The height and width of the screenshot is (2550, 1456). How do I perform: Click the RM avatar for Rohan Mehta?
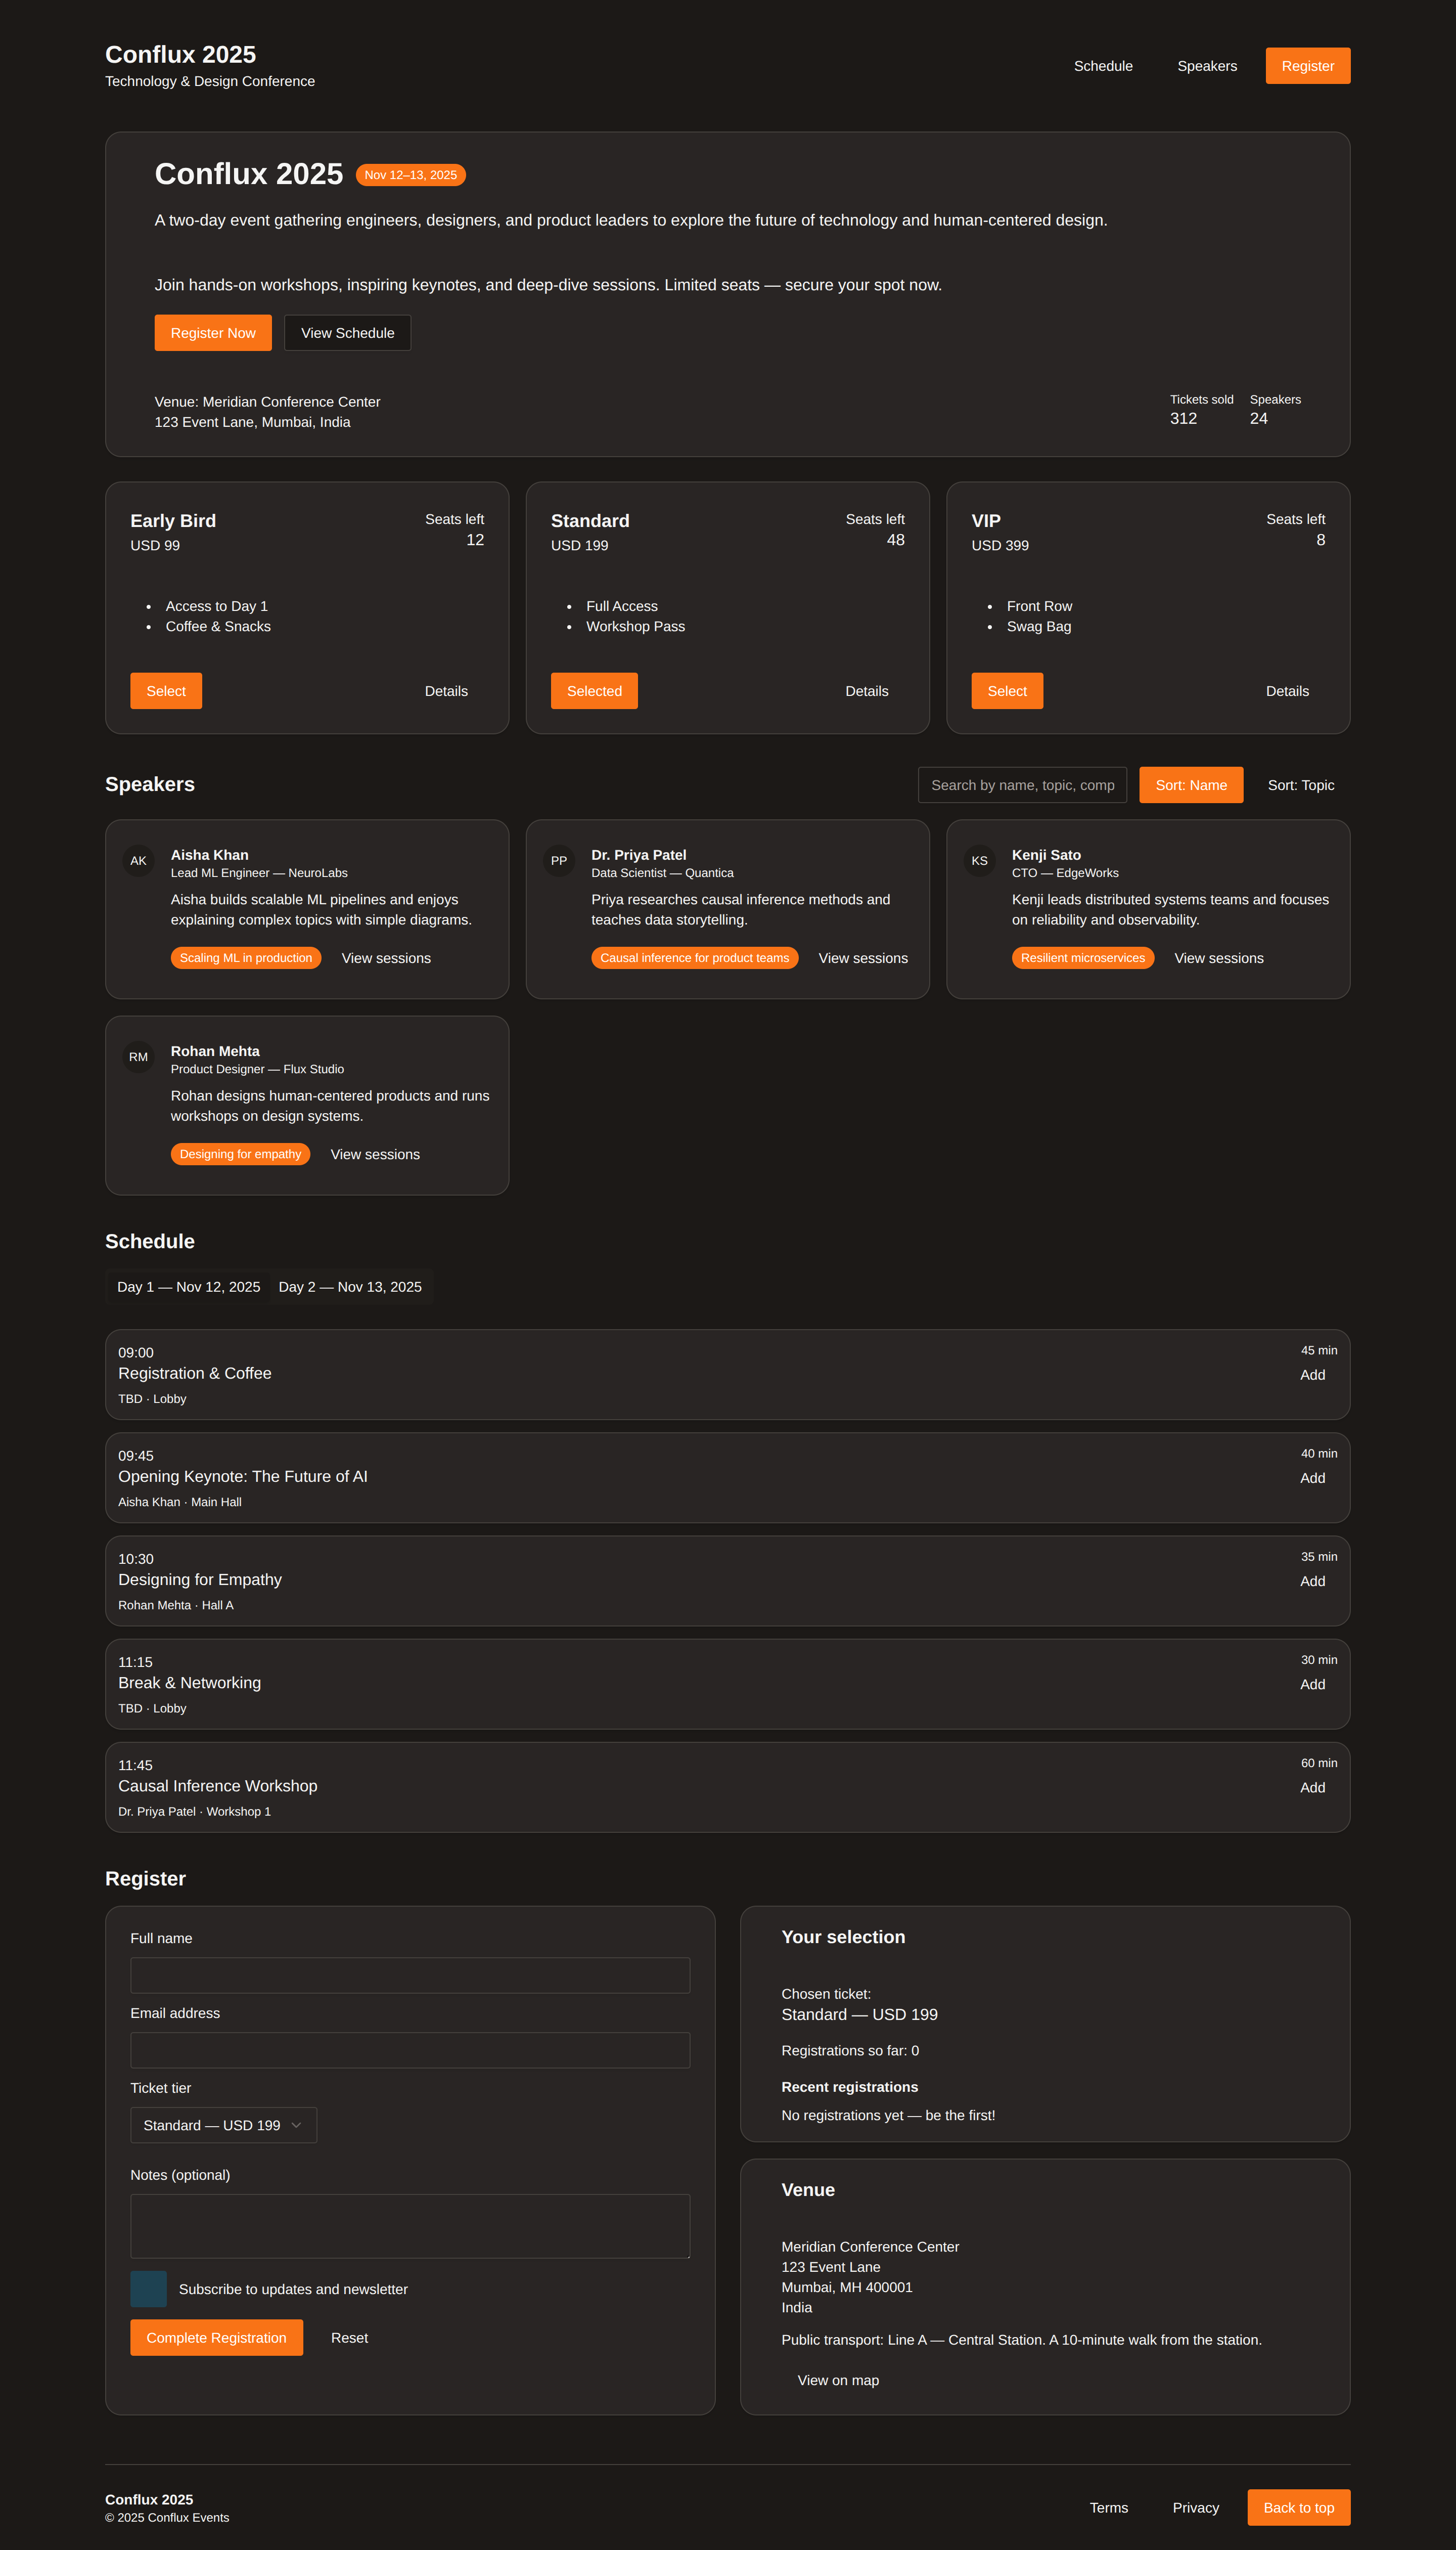pyautogui.click(x=138, y=1057)
